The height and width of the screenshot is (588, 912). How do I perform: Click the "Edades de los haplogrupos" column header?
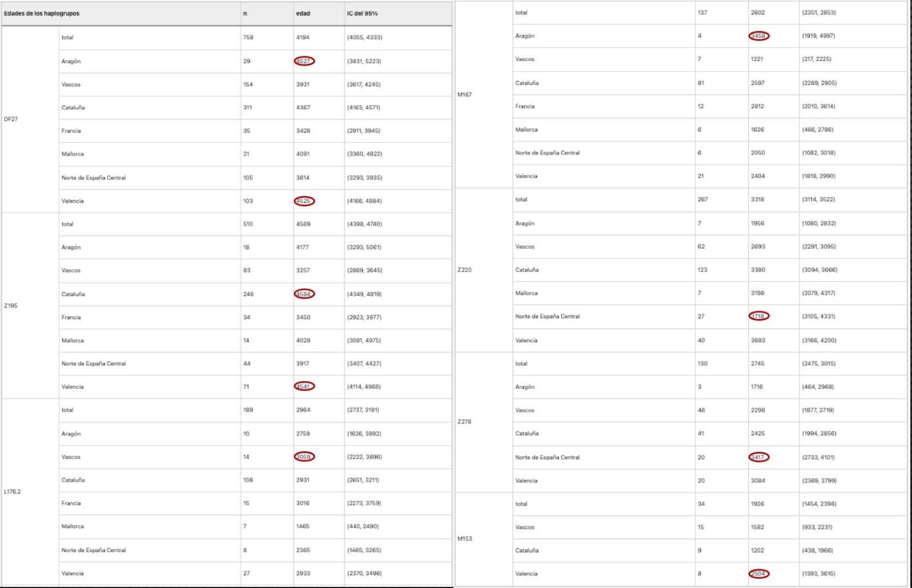click(x=42, y=14)
